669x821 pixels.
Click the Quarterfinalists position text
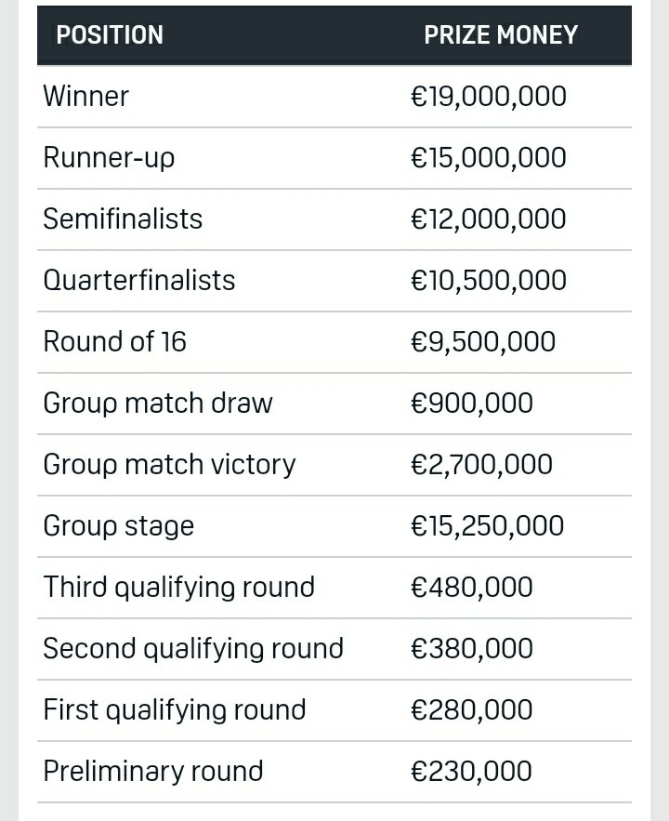coord(139,281)
